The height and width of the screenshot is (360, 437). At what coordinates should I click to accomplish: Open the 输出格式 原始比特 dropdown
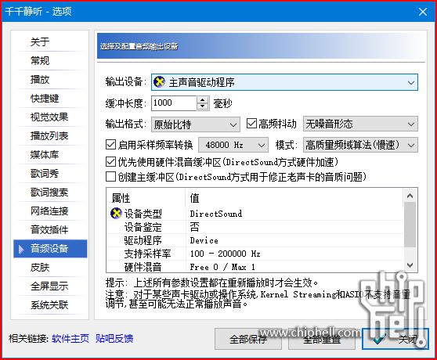tap(195, 124)
